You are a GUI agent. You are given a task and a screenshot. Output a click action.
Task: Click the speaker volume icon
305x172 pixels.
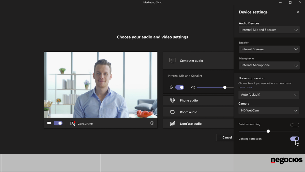click(x=193, y=87)
